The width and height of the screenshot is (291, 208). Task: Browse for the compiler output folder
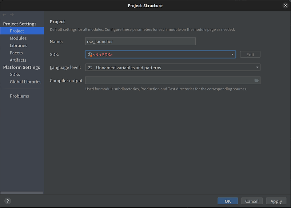point(256,80)
